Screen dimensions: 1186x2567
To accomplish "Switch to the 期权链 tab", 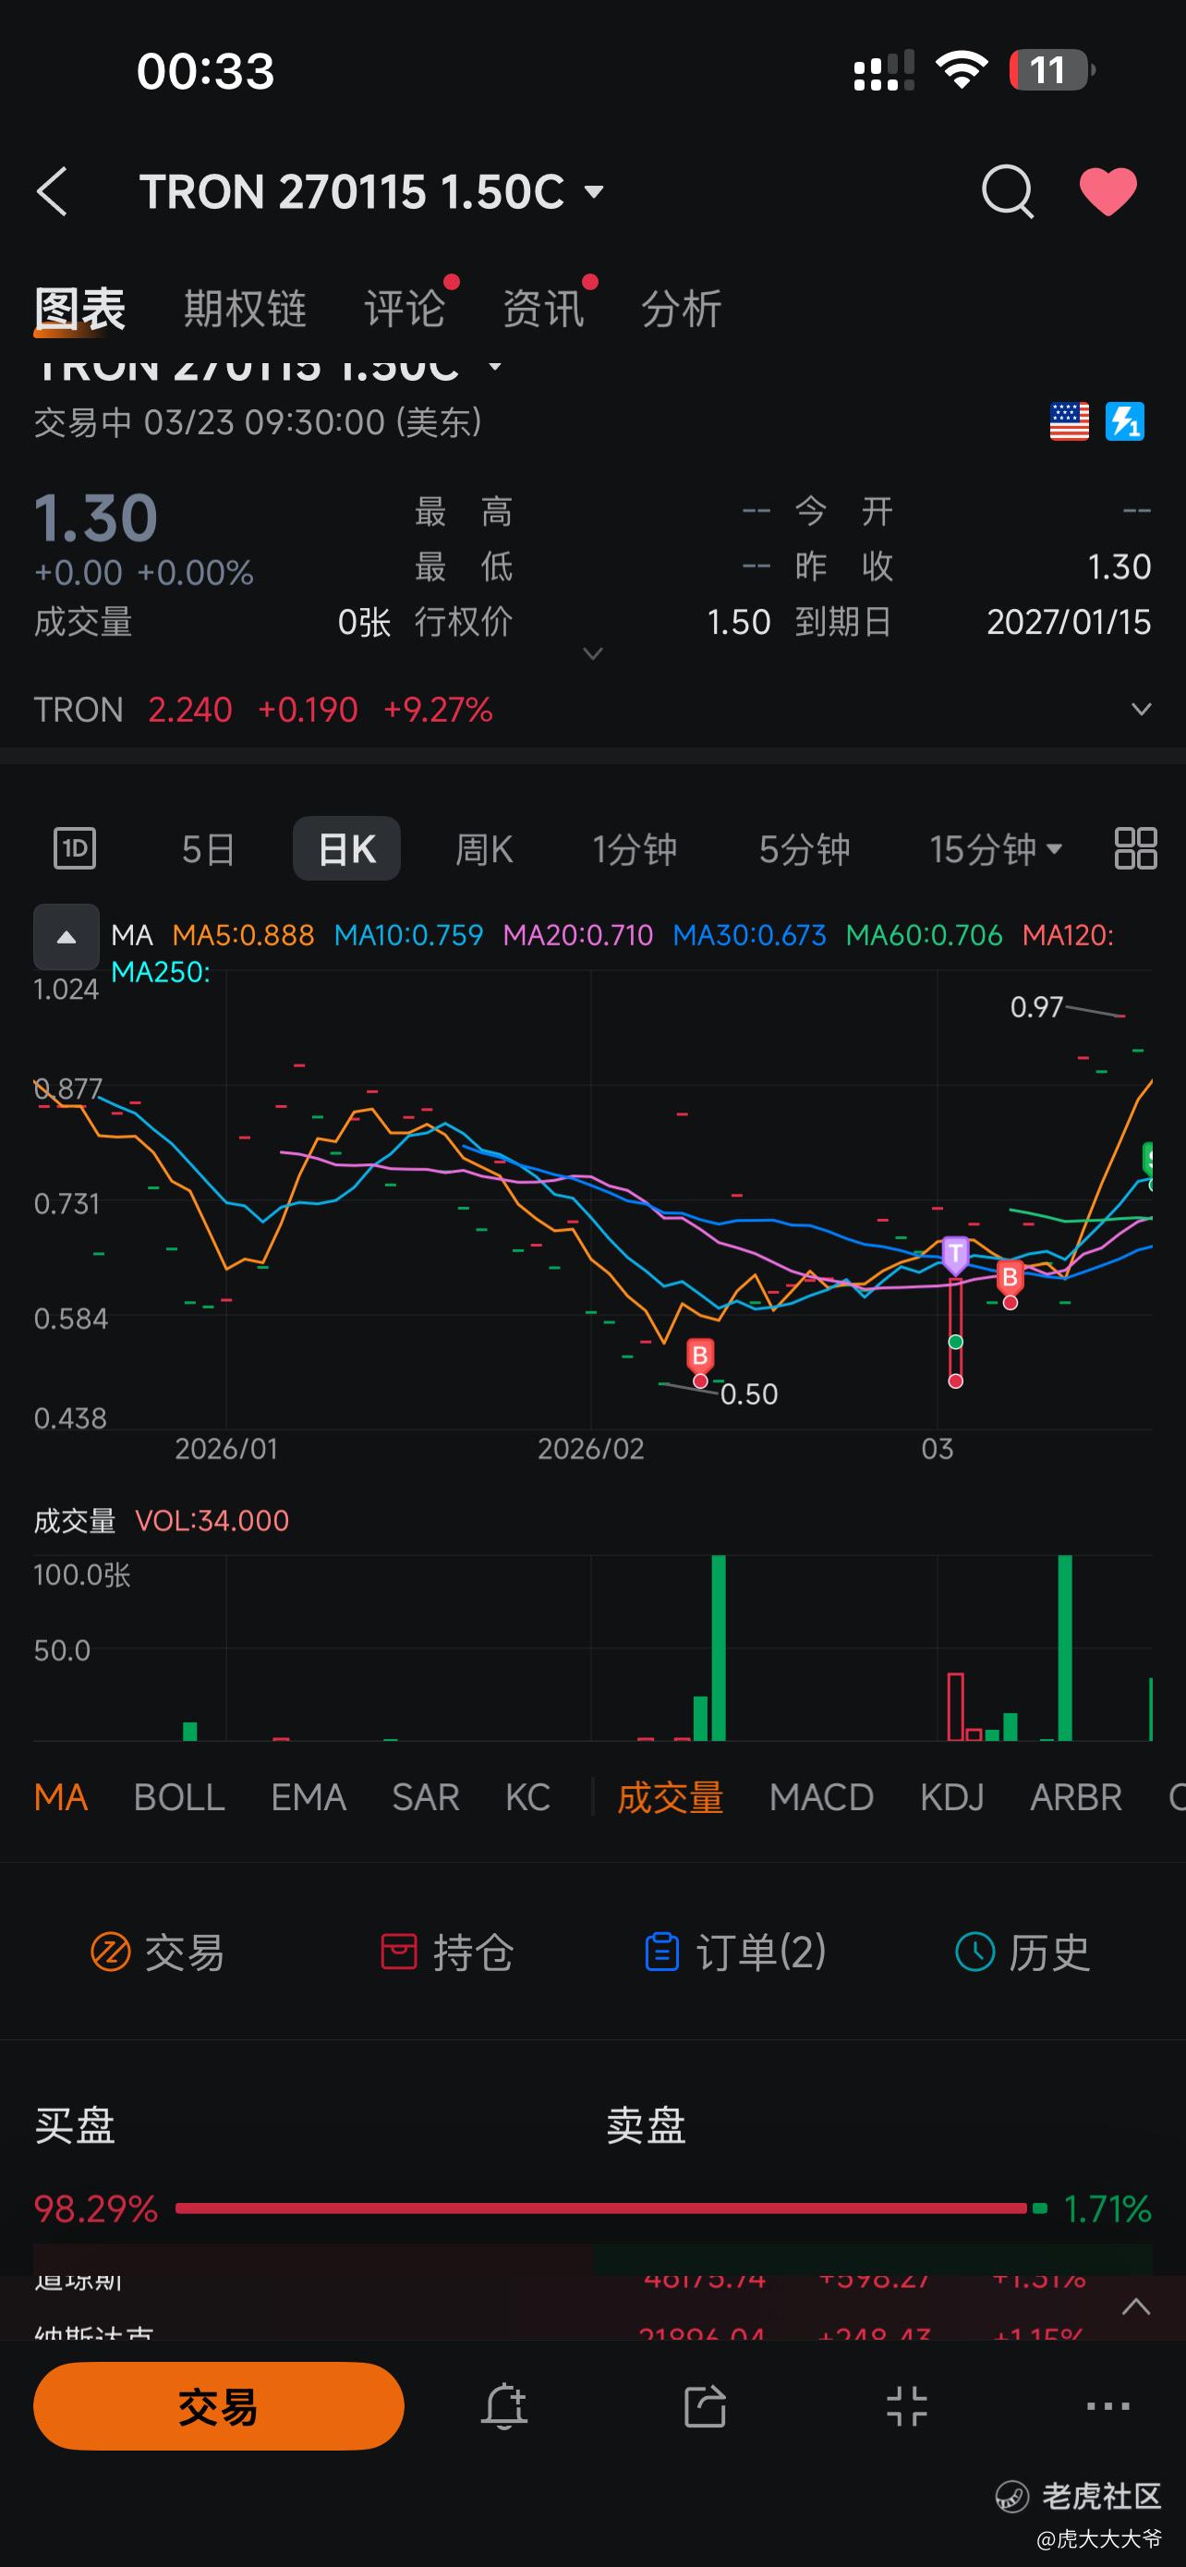I will pos(245,308).
